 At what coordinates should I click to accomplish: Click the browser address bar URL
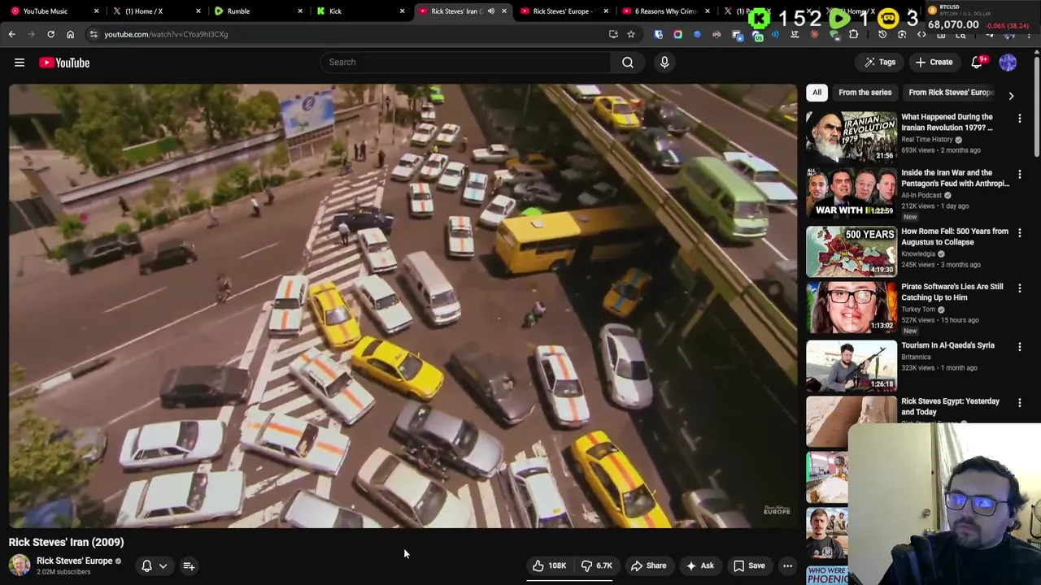166,34
